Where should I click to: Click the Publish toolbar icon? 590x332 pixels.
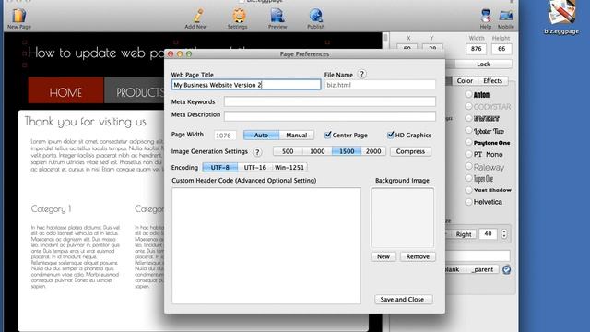click(315, 16)
